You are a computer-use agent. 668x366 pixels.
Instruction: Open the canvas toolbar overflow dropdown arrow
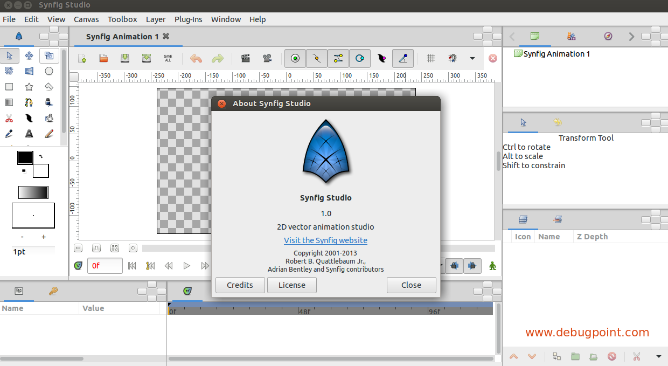472,58
